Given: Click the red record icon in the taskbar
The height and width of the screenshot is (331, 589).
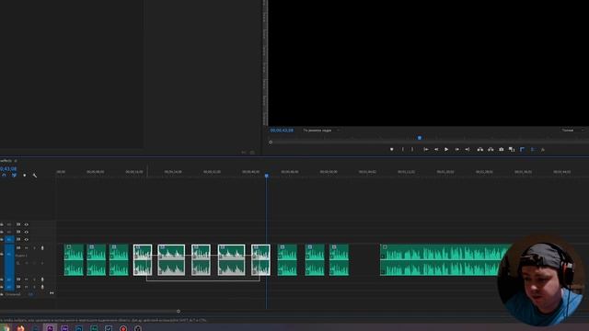Looking at the screenshot, I should click(x=122, y=328).
